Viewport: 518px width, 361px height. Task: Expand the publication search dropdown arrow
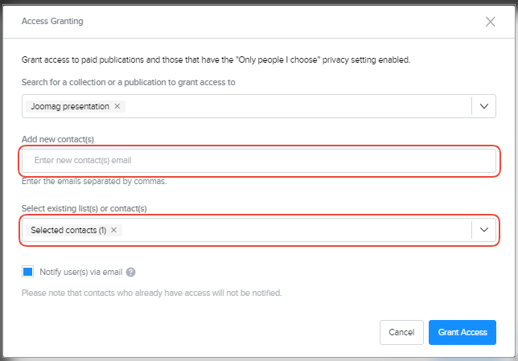[x=483, y=106]
